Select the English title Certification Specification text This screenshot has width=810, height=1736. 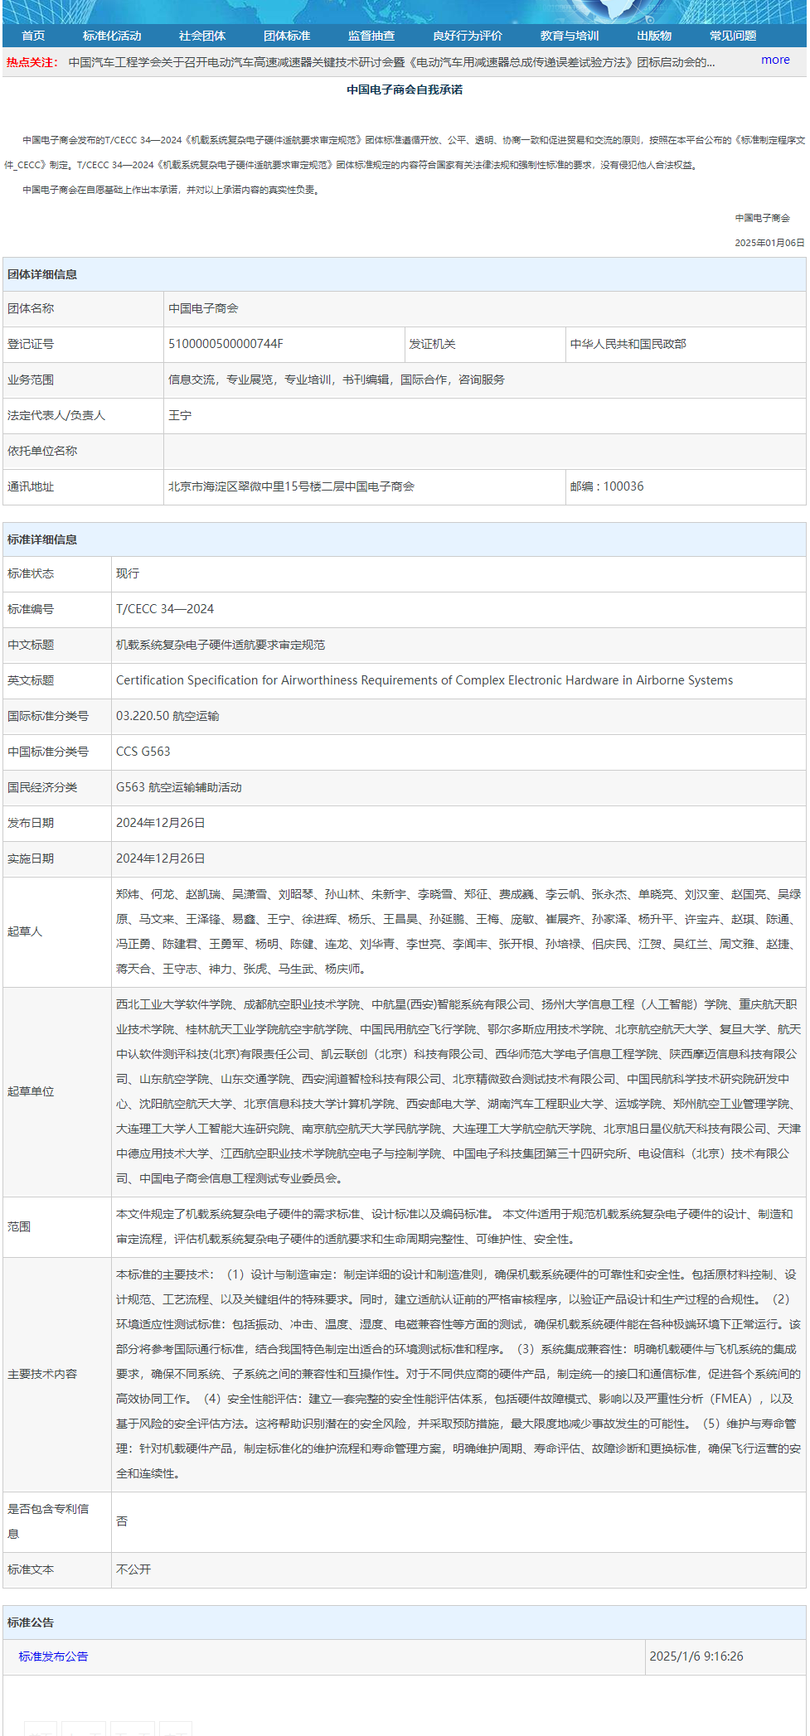pyautogui.click(x=424, y=680)
